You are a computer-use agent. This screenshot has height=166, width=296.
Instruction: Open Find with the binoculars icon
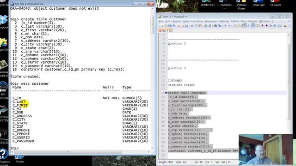[216, 25]
